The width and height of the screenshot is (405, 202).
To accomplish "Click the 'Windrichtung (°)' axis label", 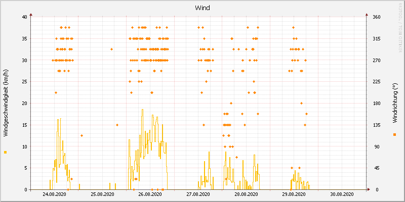I will (x=394, y=103).
